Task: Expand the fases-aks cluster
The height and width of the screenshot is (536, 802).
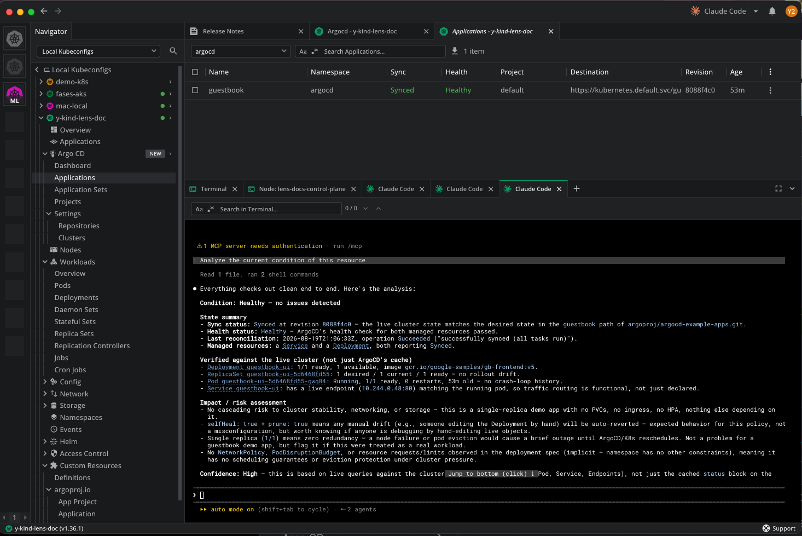Action: click(x=41, y=94)
